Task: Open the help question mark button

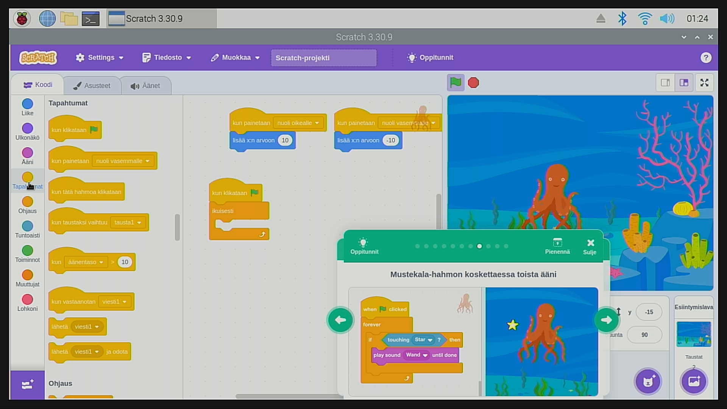Action: pos(706,58)
